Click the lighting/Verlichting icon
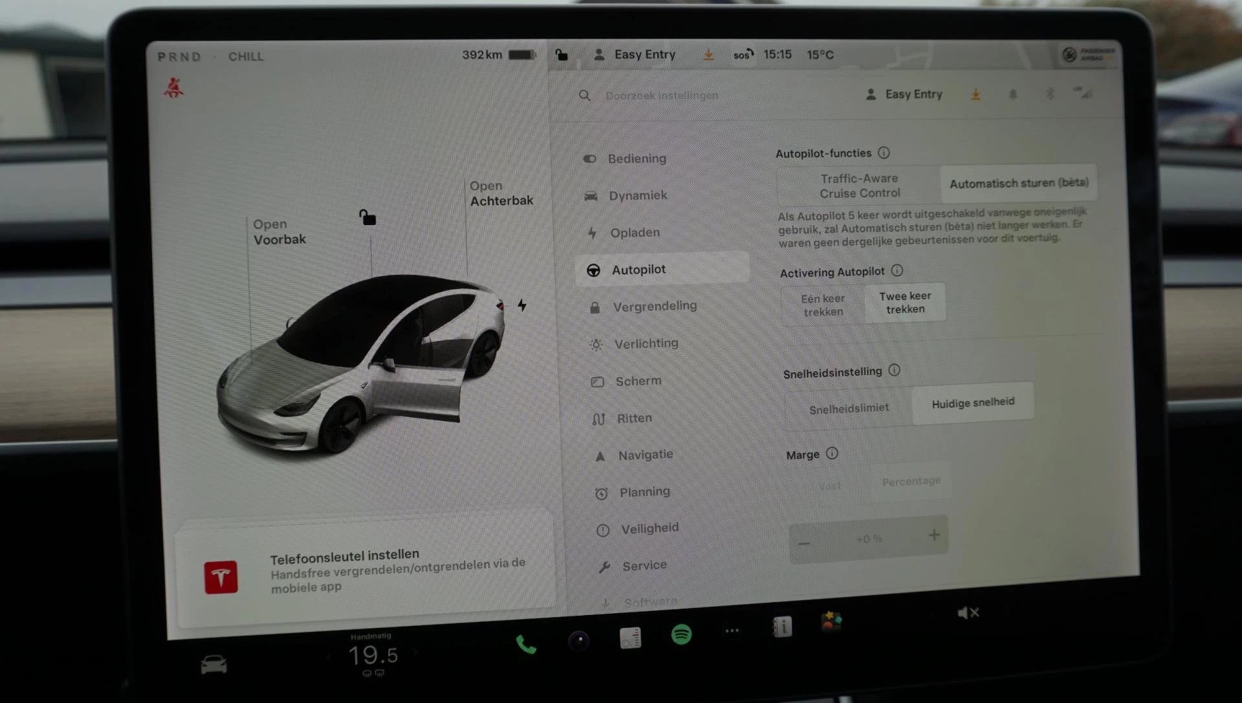 pos(594,343)
